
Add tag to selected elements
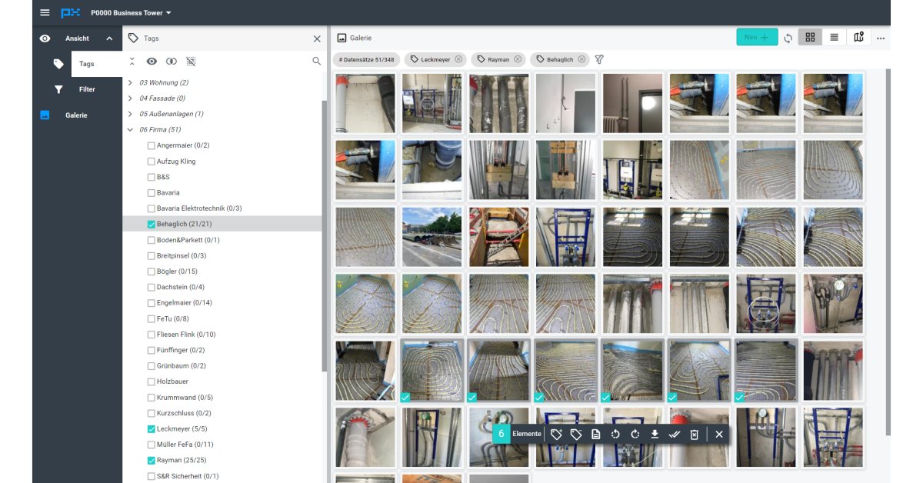click(556, 435)
